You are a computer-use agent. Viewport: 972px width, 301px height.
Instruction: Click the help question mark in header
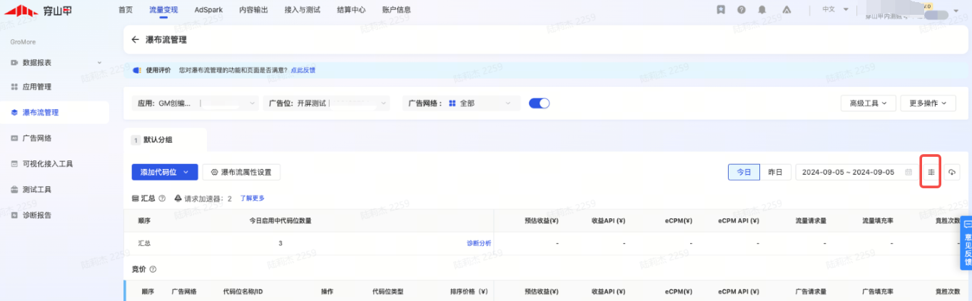(741, 10)
